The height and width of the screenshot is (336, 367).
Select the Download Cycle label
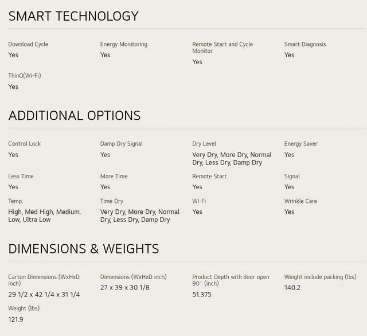[28, 44]
